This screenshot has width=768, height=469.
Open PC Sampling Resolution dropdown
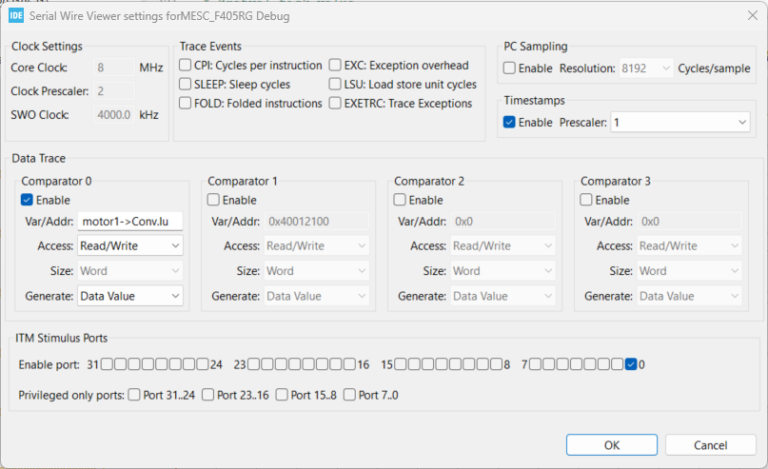pyautogui.click(x=646, y=68)
